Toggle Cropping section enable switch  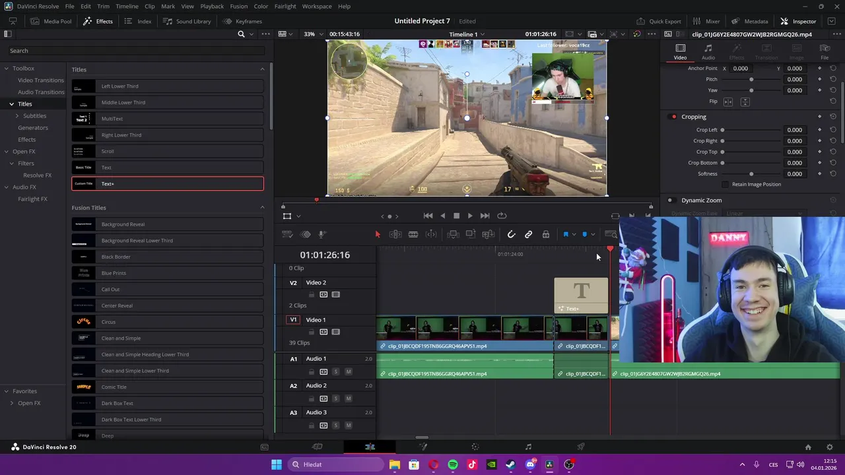click(673, 117)
